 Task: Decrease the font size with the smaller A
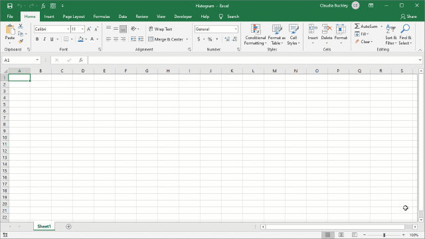tap(96, 29)
